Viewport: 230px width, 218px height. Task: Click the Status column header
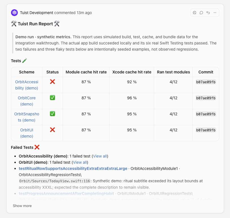[52, 72]
